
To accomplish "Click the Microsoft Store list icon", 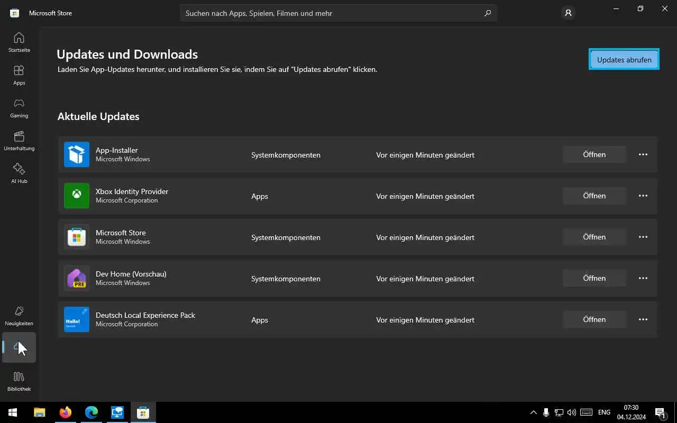I will (x=77, y=237).
